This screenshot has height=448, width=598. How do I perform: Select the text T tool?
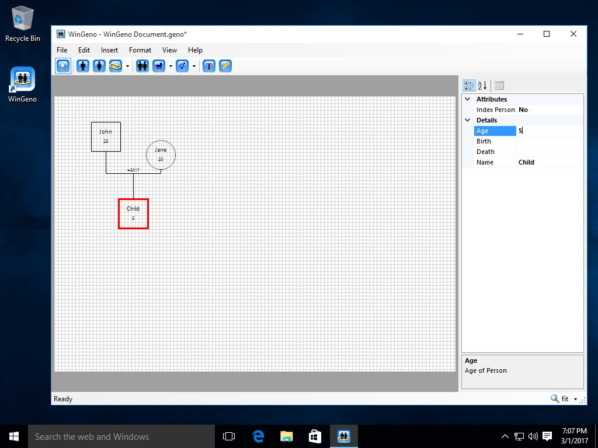[208, 66]
